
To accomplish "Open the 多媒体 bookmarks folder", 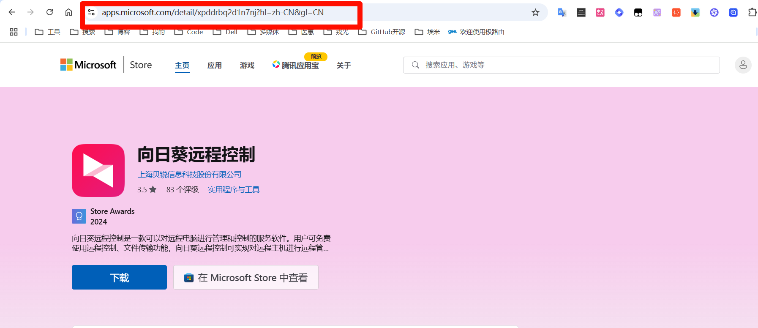I will coord(263,32).
